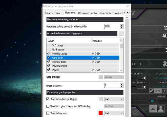Open the tray icon text dropdown
Viewport: 167px width, 117px height.
click(x=114, y=113)
